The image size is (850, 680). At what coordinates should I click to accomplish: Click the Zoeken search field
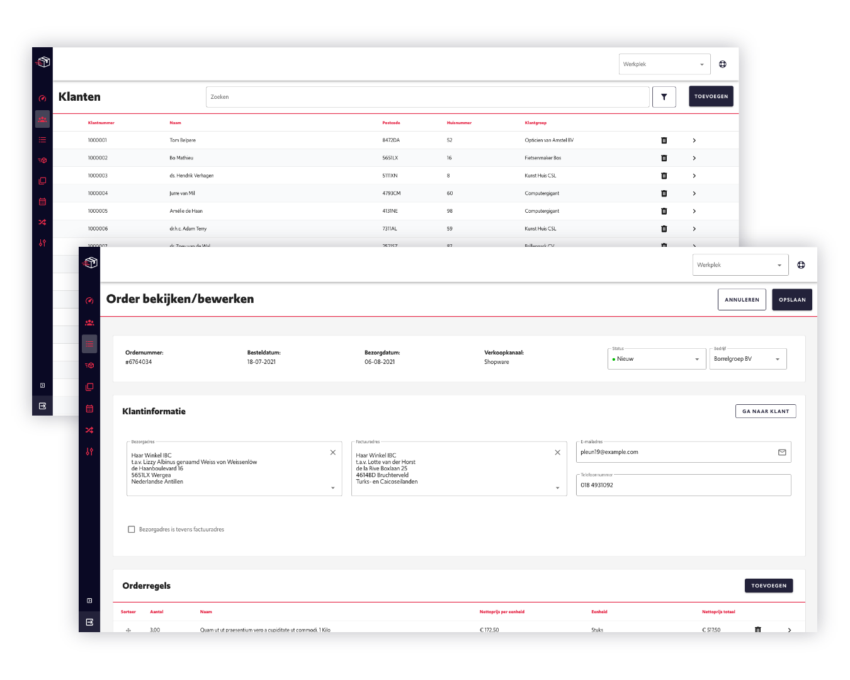(427, 97)
